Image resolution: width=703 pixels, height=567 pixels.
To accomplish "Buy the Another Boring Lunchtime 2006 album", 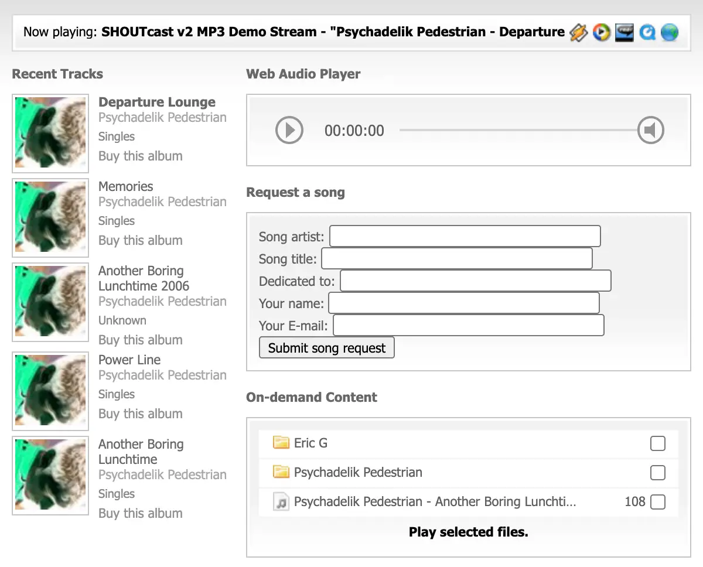I will (141, 340).
